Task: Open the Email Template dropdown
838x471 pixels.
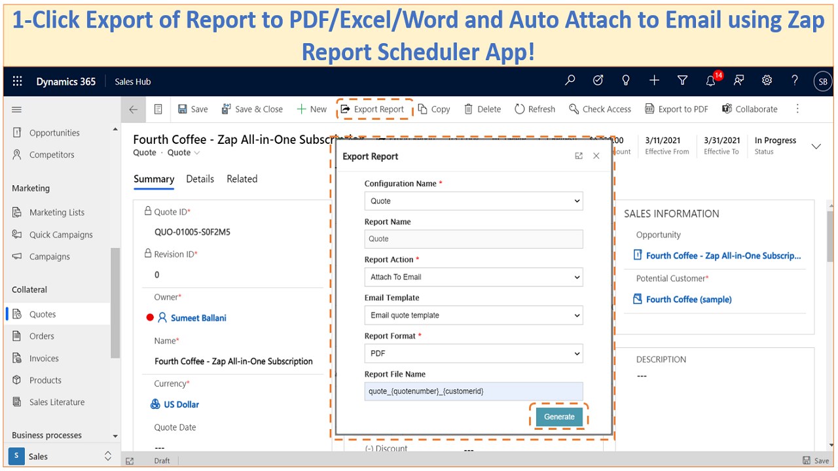Action: (473, 315)
